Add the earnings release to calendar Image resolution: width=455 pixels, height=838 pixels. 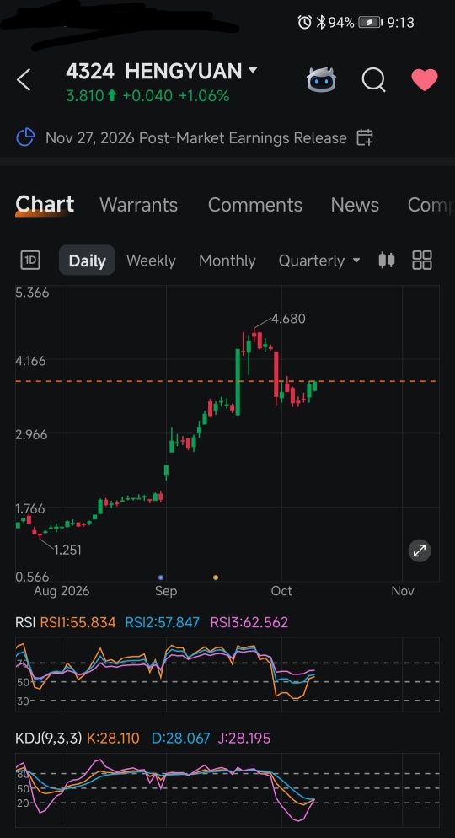pyautogui.click(x=365, y=137)
